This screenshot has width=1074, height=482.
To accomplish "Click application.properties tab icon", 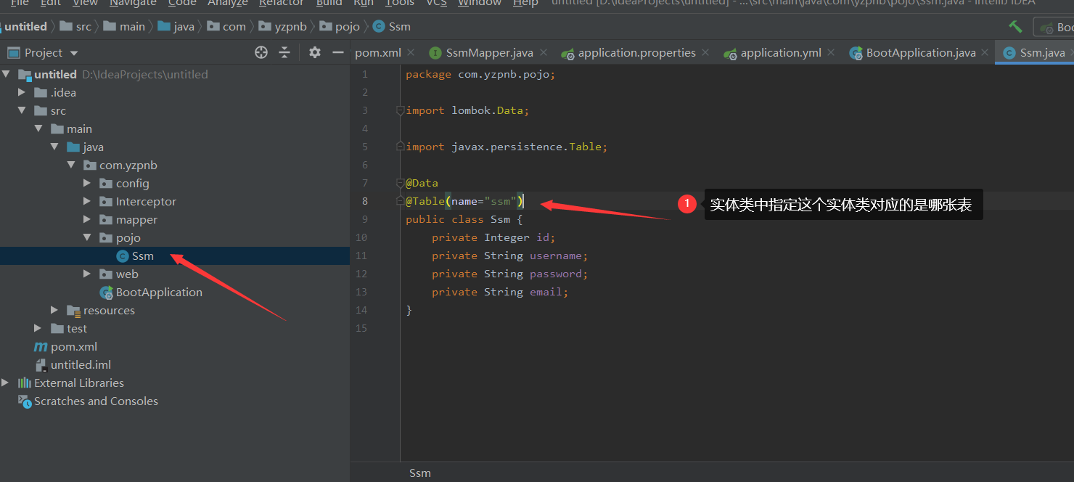I will click(567, 53).
